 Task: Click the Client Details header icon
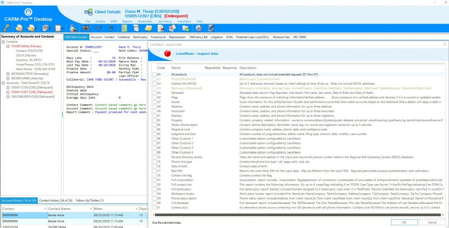click(x=89, y=12)
